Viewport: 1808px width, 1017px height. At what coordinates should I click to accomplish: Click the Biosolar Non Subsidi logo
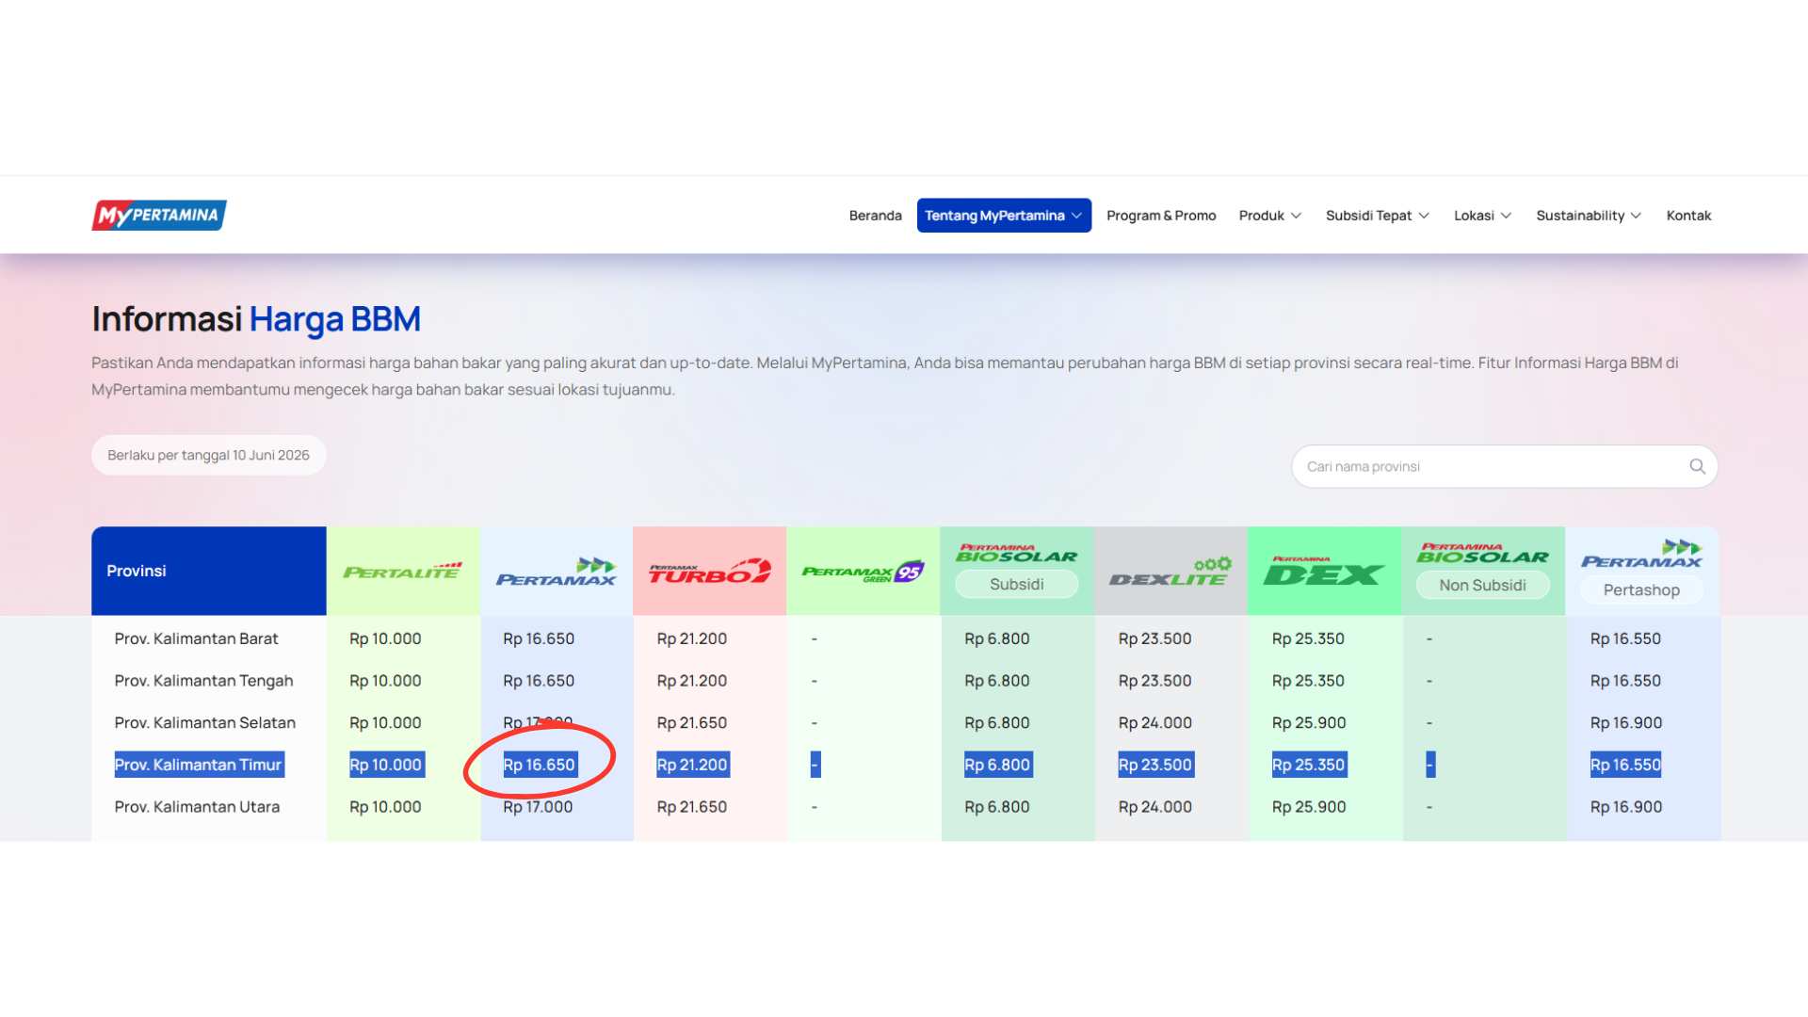pyautogui.click(x=1483, y=554)
